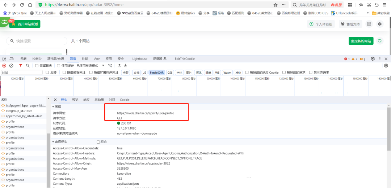Go to browser home page icon
Image resolution: width=391 pixels, height=188 pixels.
30,5
